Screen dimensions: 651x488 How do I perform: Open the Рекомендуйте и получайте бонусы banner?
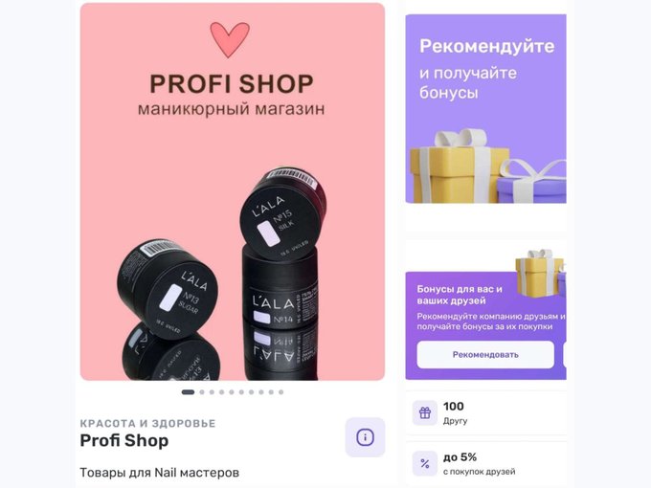pyautogui.click(x=485, y=109)
